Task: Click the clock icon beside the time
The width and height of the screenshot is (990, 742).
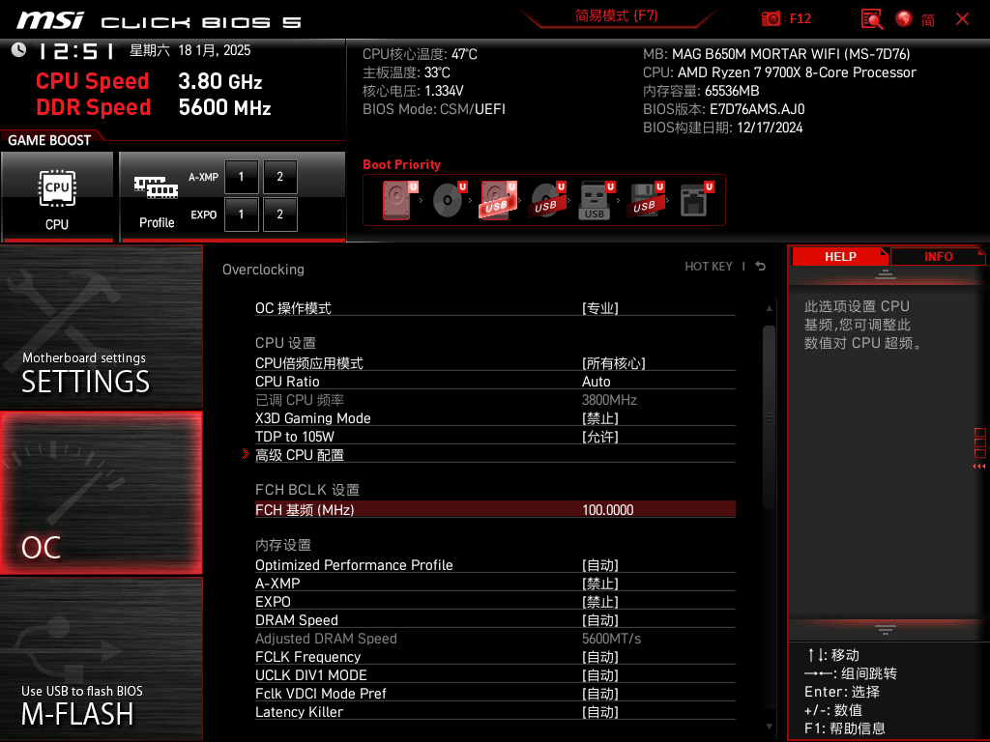Action: (x=19, y=50)
